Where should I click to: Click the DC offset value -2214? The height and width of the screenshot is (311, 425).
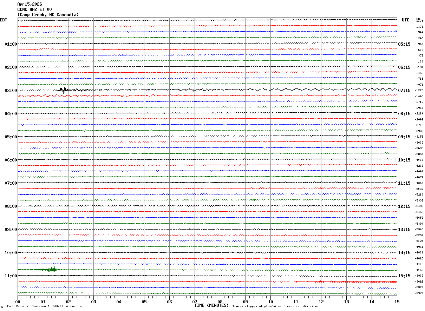tap(419, 114)
